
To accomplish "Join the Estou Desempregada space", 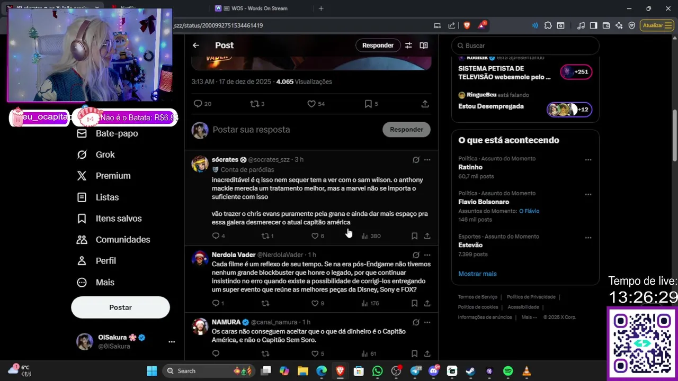I will 491,106.
